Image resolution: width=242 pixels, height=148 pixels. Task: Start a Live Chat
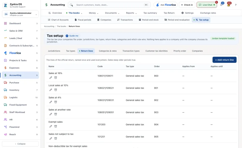tap(207, 5)
